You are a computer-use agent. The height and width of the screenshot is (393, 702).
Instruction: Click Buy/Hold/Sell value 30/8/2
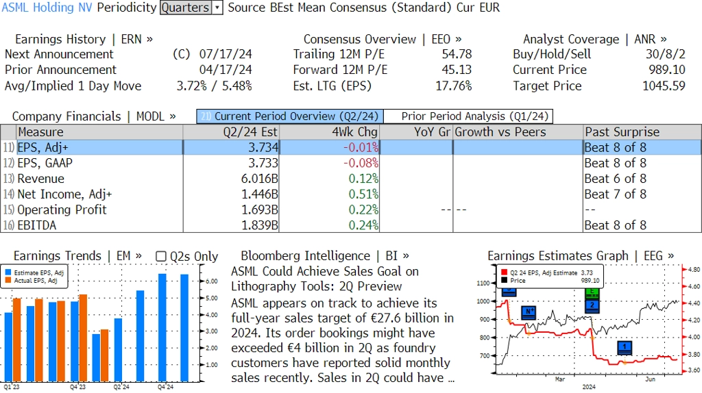665,54
